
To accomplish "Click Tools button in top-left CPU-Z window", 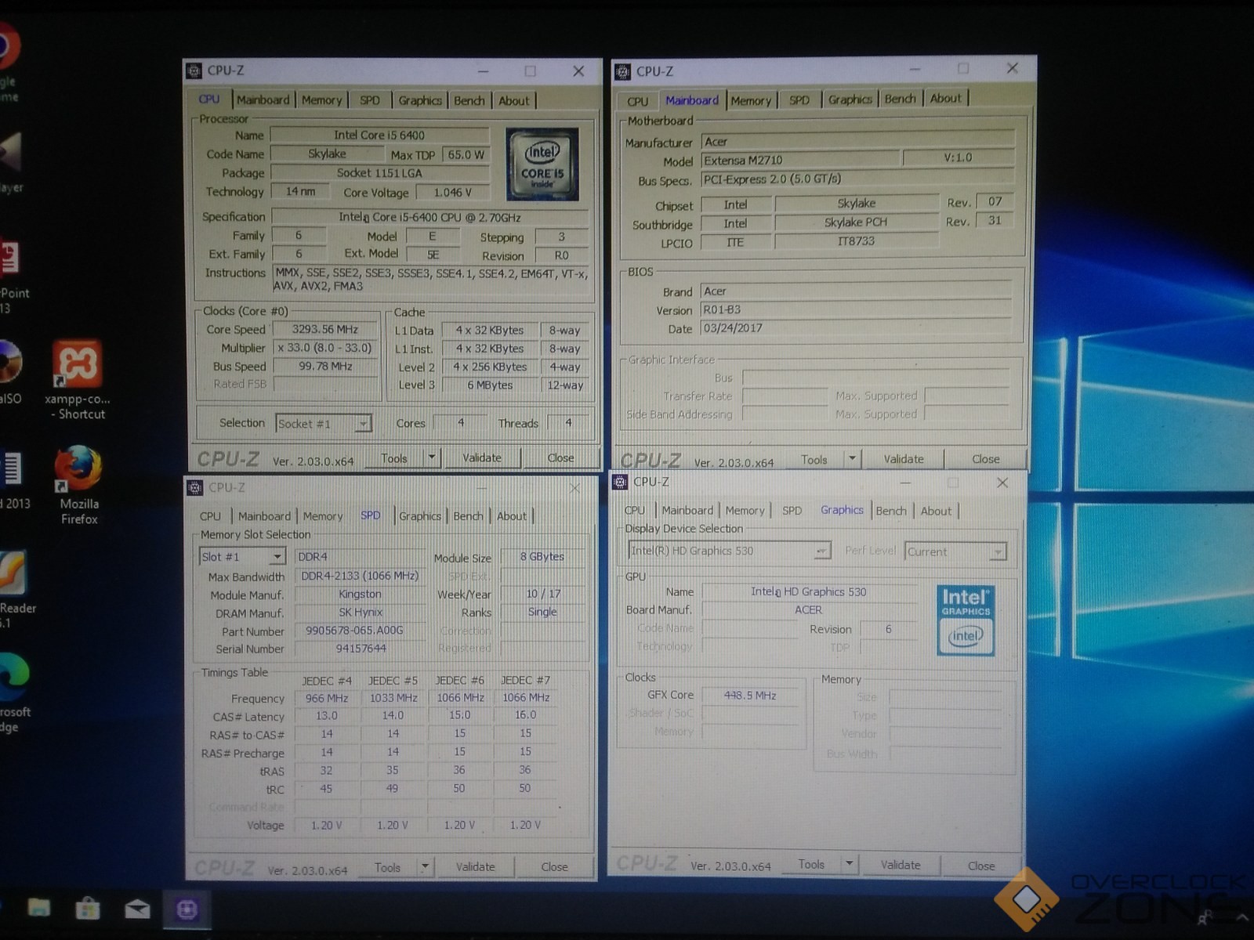I will coord(393,458).
